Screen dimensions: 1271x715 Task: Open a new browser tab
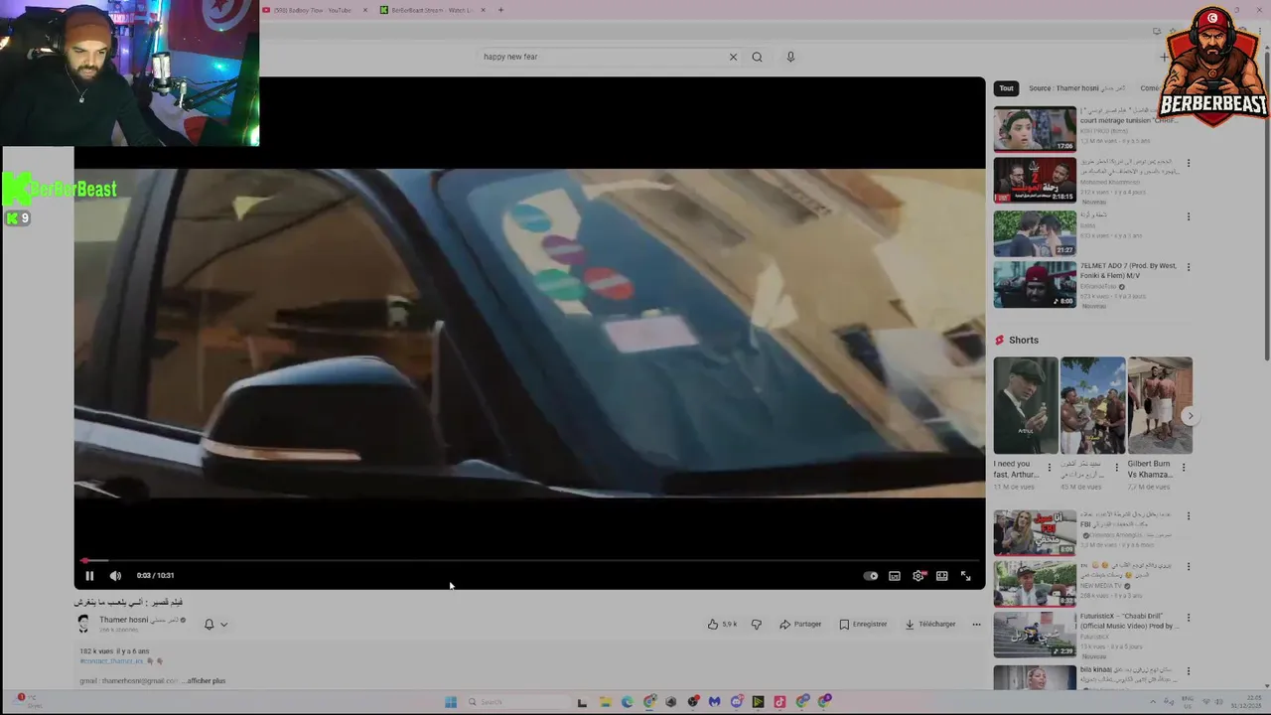pos(500,10)
